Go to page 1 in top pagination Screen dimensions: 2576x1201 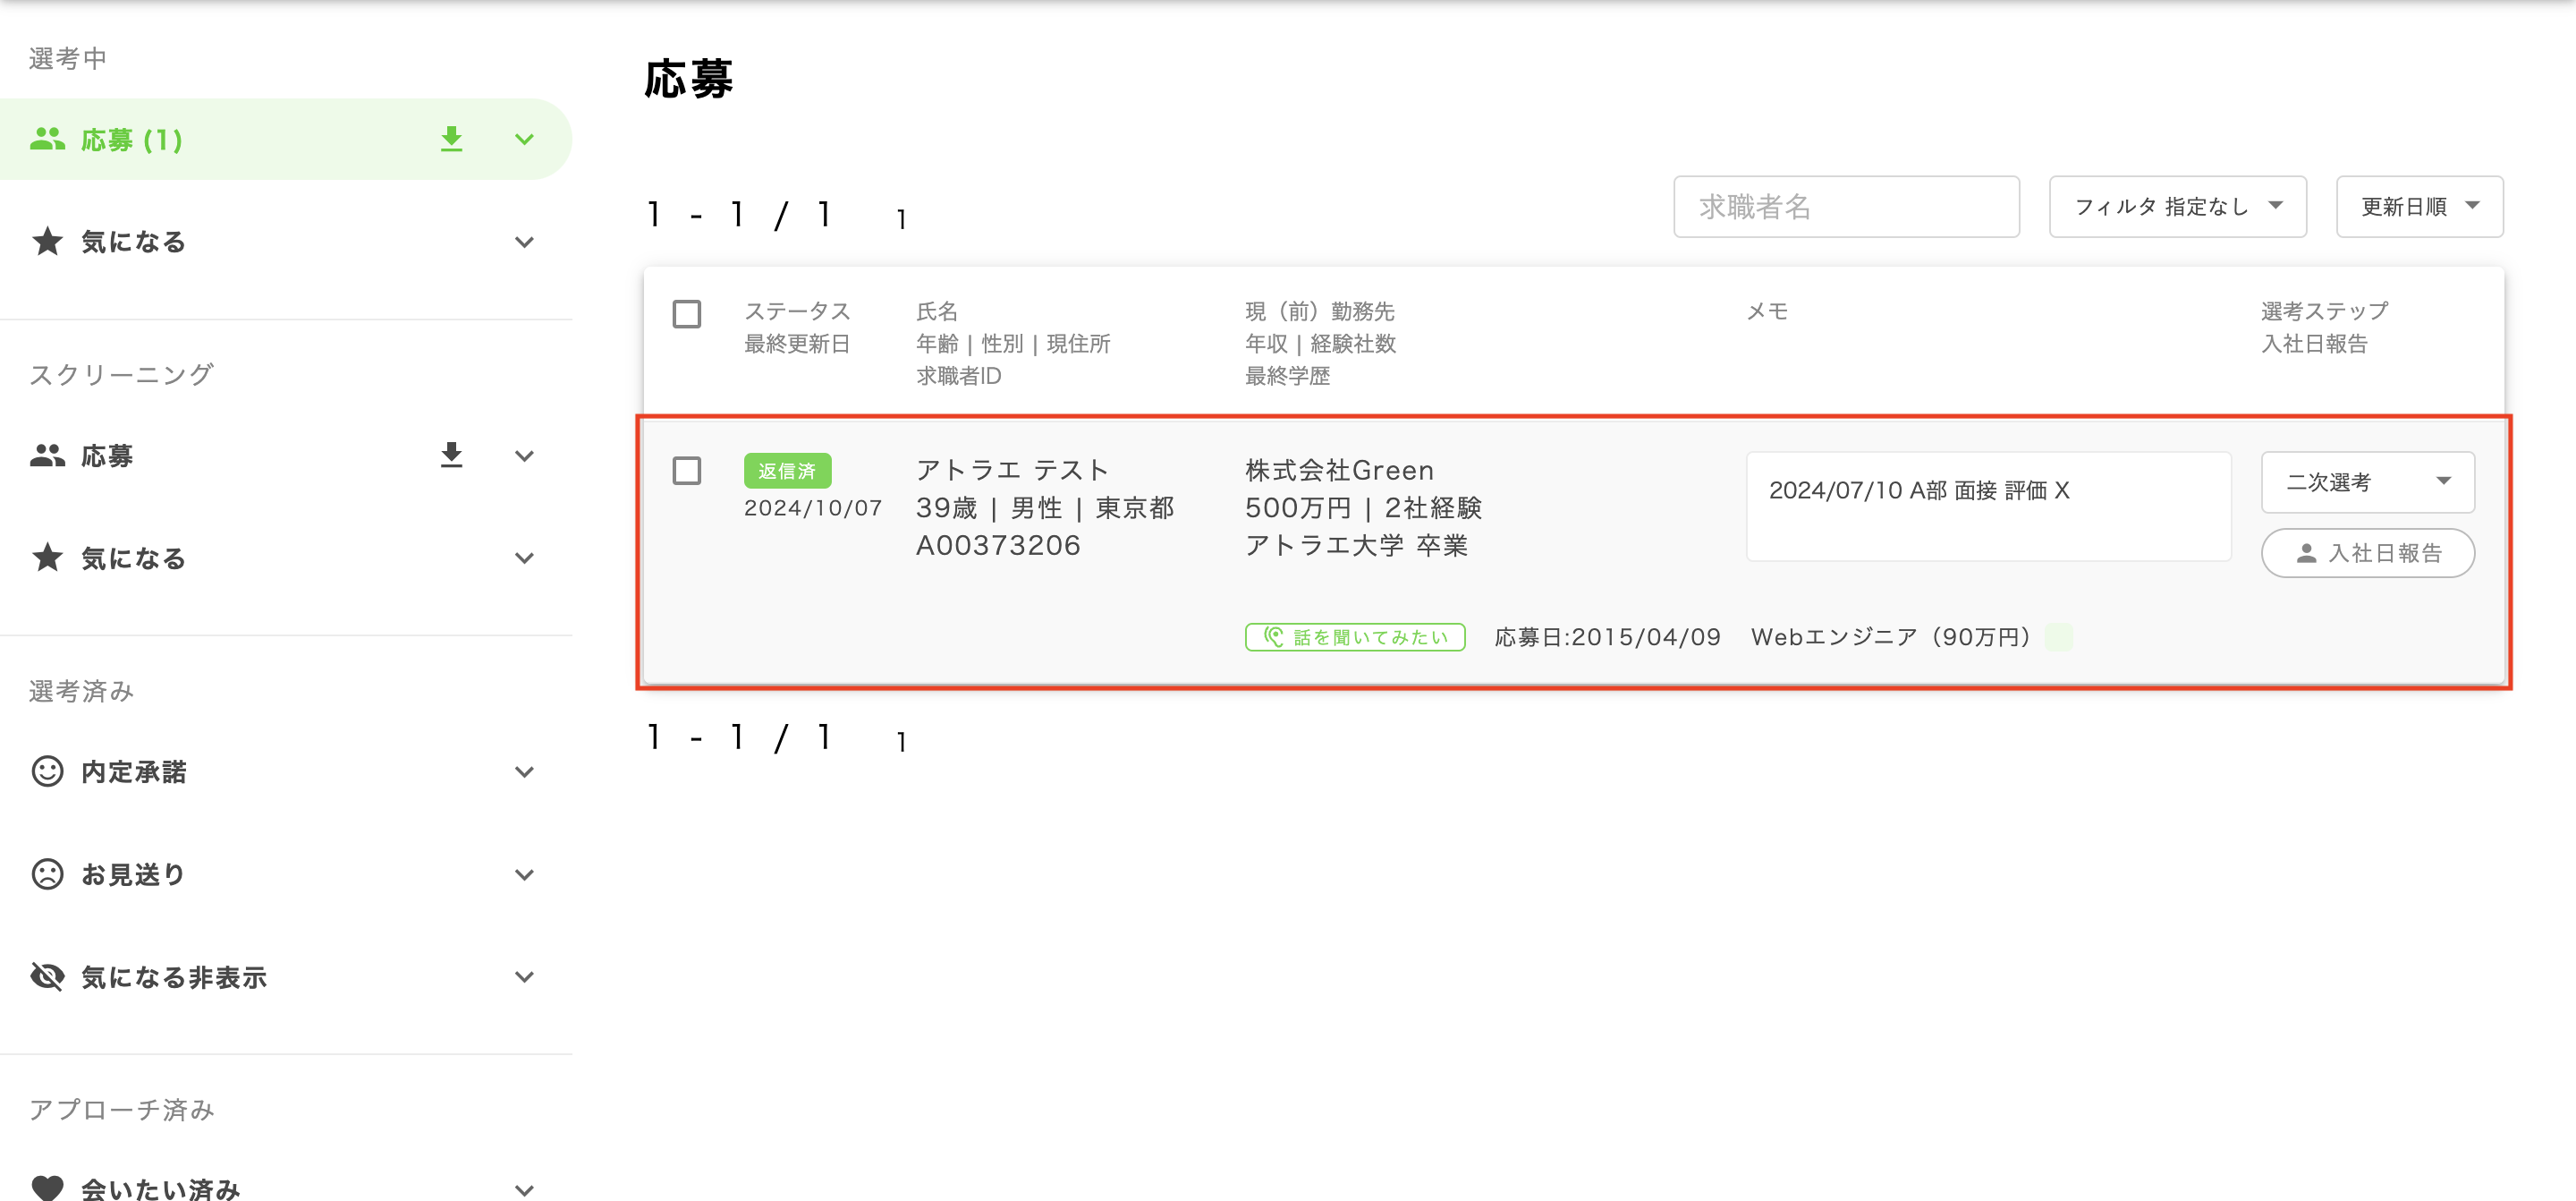pos(901,219)
